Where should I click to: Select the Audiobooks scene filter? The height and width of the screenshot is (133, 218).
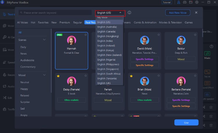(27, 60)
